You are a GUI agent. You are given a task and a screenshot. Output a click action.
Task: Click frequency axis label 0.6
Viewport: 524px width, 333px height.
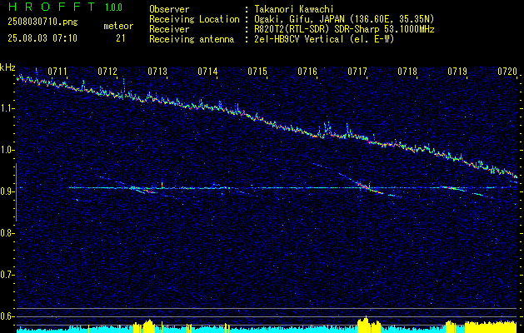pos(7,316)
